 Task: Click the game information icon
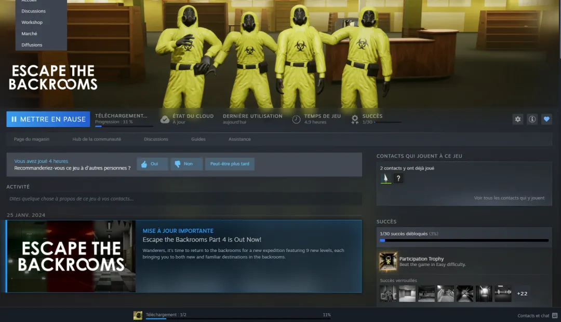click(532, 119)
